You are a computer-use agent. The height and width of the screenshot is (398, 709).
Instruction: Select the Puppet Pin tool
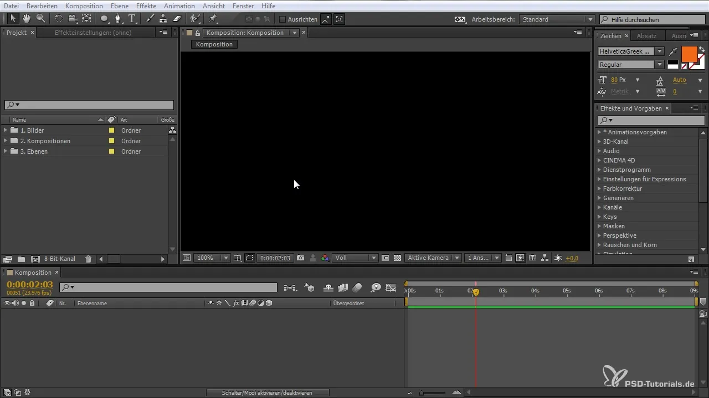[x=213, y=19]
